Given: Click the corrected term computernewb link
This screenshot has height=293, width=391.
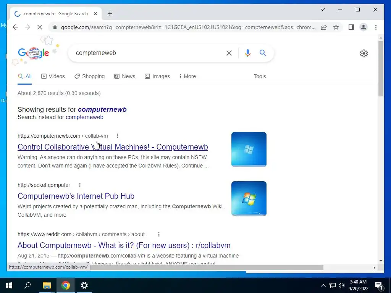Looking at the screenshot, I should (102, 109).
